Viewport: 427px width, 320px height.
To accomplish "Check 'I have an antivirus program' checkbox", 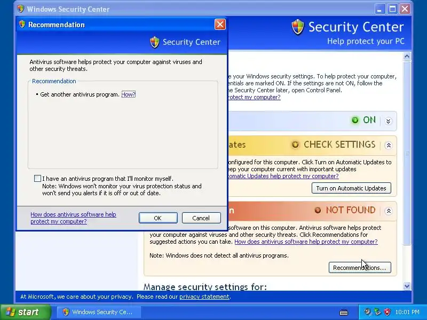I will click(37, 179).
